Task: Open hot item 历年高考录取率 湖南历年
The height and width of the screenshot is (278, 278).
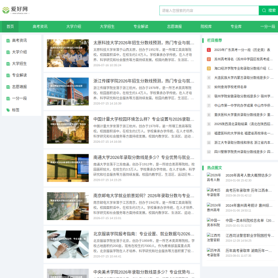Action: 248,251
